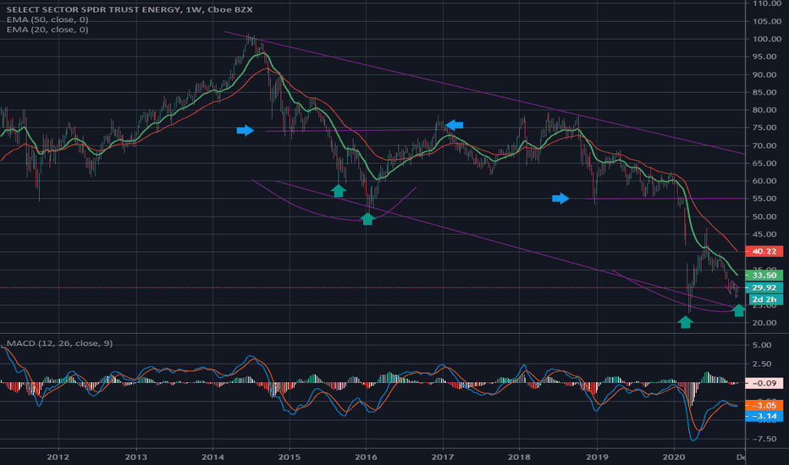This screenshot has height=465, width=789.
Task: Click the EMA (20, close, 0) legend
Action: pos(47,29)
